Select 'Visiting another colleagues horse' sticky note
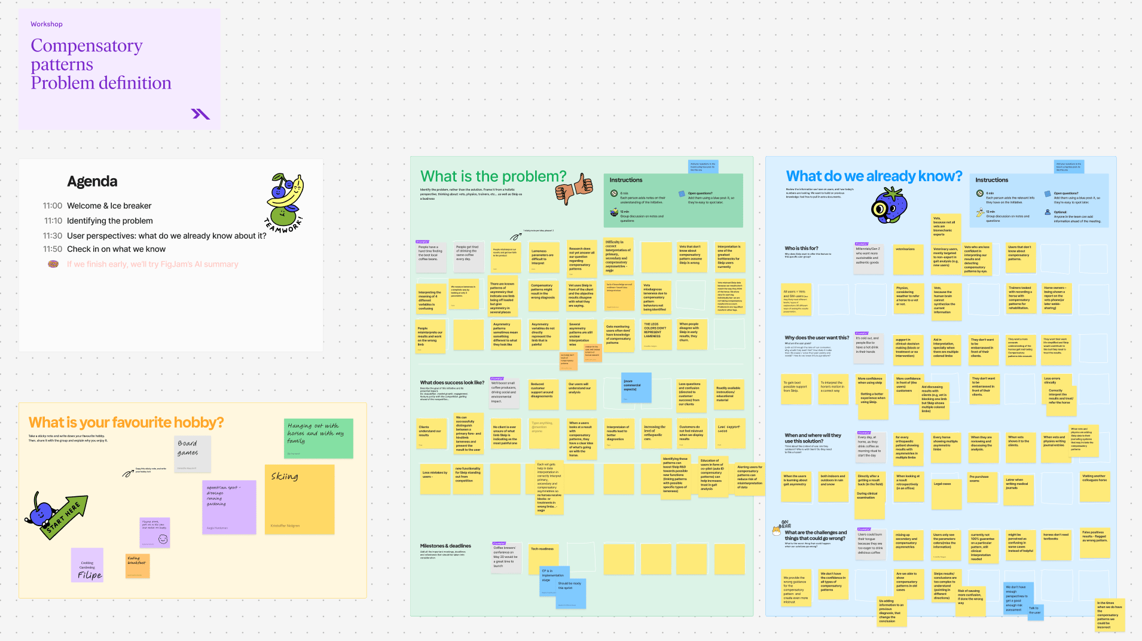1142x641 pixels. pos(1095,486)
